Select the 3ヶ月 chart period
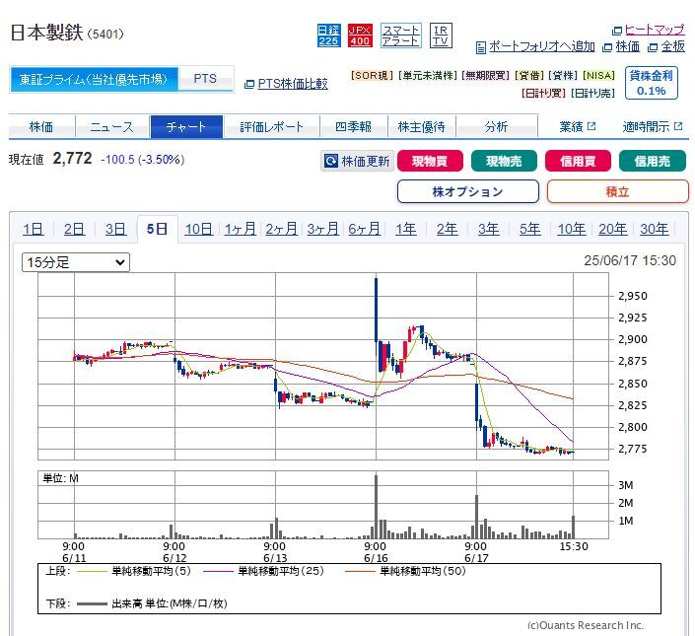This screenshot has height=636, width=695. 323,229
